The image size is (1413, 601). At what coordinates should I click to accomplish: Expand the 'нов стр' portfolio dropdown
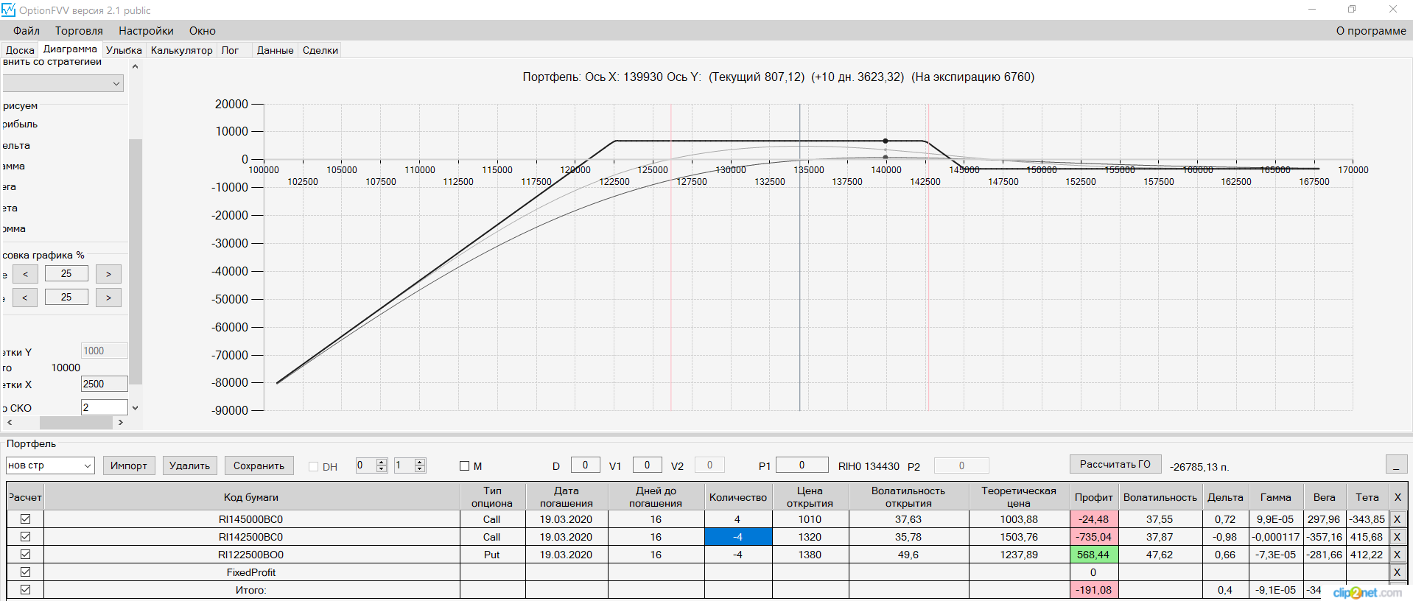tap(50, 465)
